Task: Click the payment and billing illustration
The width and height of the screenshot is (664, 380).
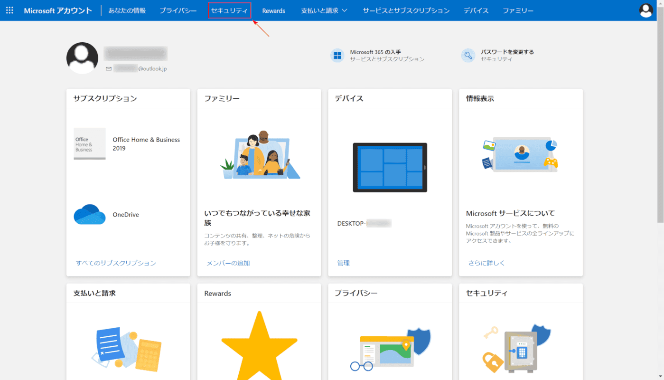Action: (127, 349)
